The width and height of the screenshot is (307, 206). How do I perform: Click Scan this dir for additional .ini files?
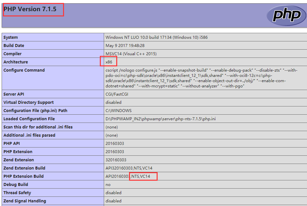click(38, 127)
